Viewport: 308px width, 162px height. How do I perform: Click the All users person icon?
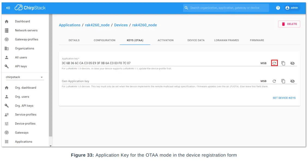[7, 57]
